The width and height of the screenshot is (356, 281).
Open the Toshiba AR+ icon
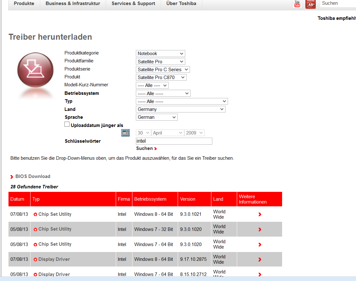311,4
